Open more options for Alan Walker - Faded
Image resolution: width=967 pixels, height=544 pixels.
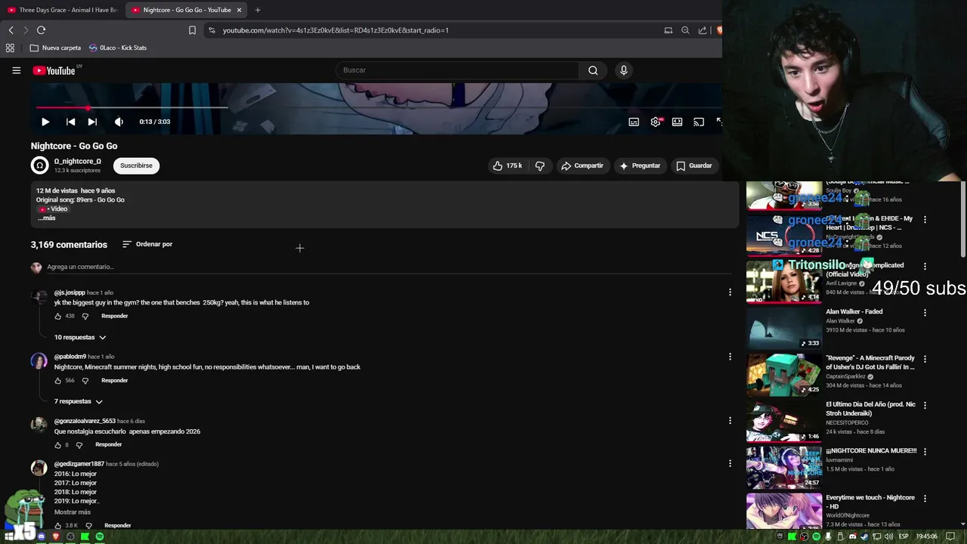(925, 313)
